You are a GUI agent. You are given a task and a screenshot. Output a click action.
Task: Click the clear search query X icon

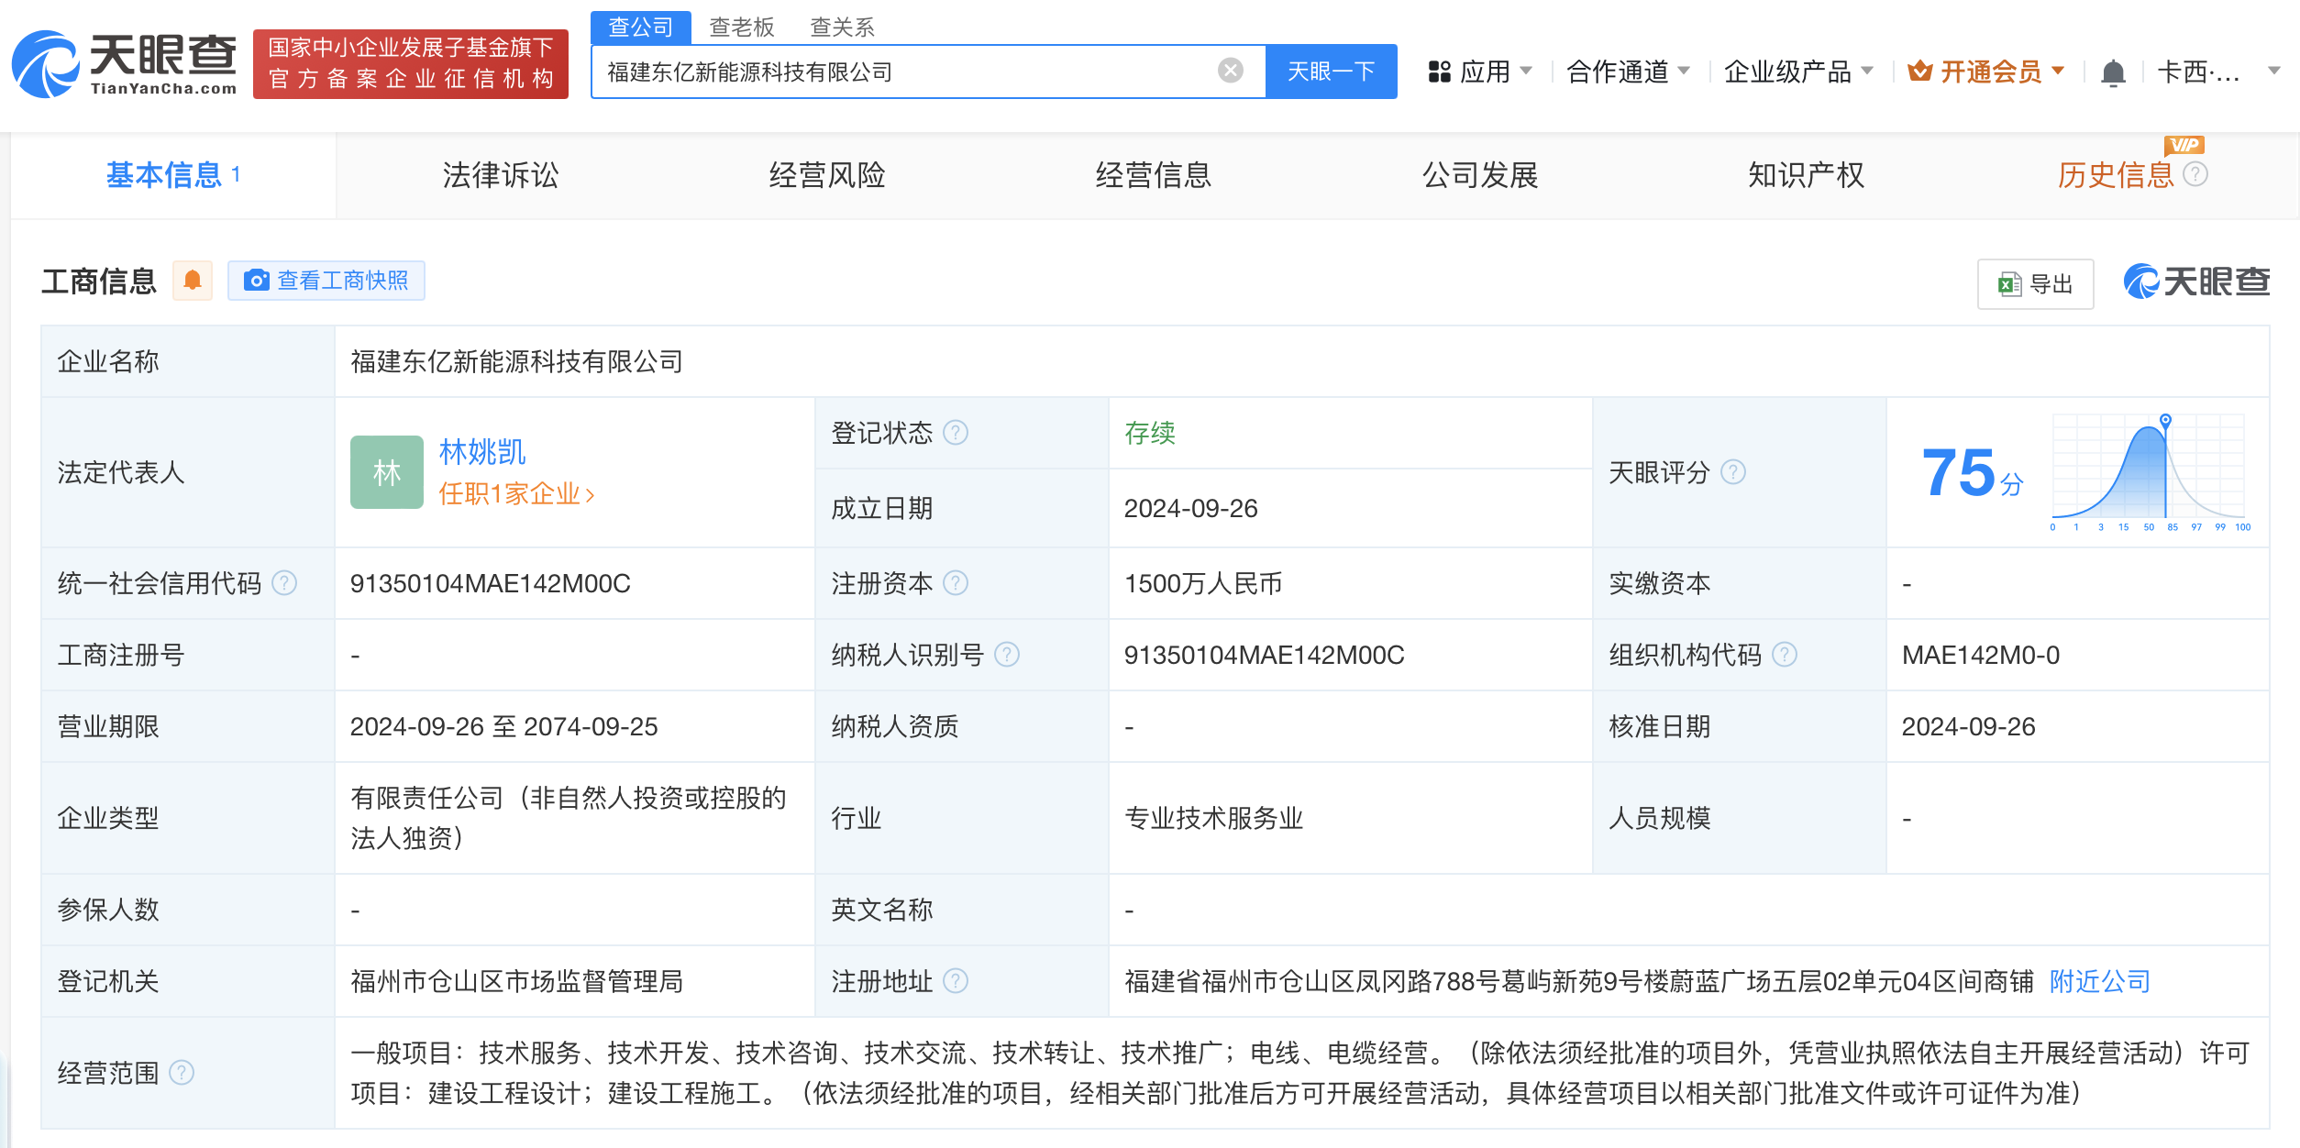tap(1231, 71)
